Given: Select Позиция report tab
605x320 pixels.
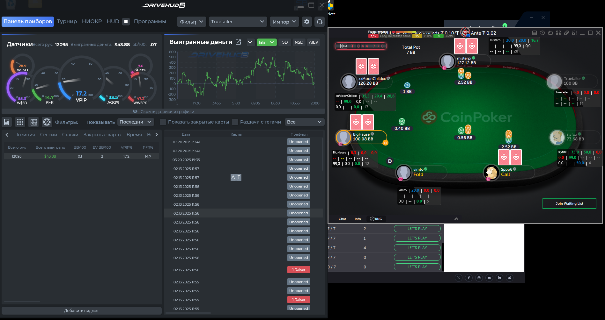Looking at the screenshot, I should (x=25, y=135).
